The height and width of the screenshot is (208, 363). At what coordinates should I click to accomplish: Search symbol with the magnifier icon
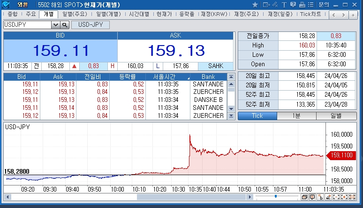point(65,25)
